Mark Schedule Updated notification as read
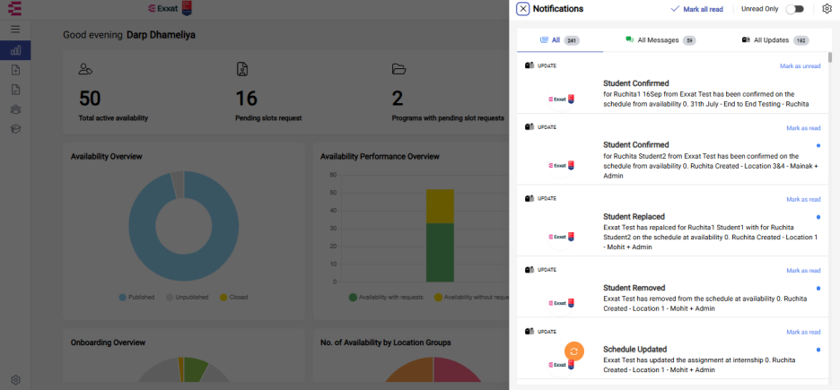The image size is (840, 390). [803, 333]
